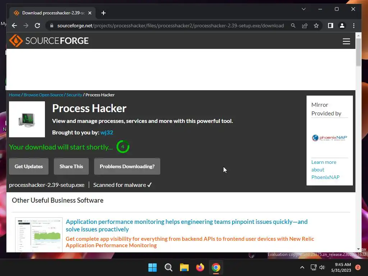Click the phoenixNAP mirror logo

(x=329, y=138)
